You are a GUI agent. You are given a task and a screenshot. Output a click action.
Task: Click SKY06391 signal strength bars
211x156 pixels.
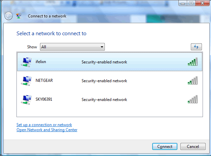coord(193,100)
